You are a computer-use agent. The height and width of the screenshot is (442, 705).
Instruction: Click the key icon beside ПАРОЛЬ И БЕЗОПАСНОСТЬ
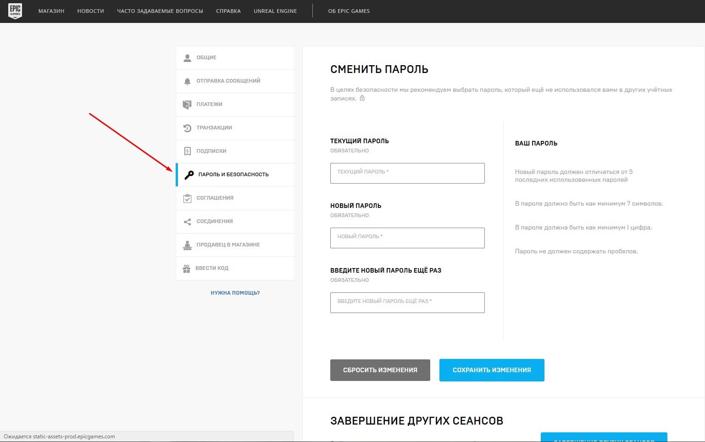click(x=189, y=175)
